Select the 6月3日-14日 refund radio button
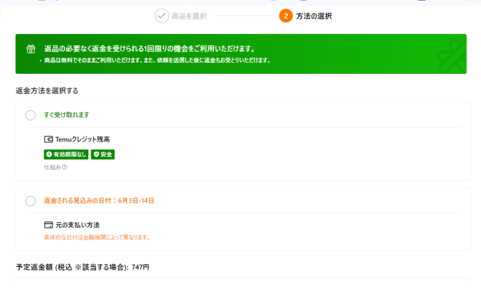Image resolution: width=481 pixels, height=289 pixels. point(30,201)
